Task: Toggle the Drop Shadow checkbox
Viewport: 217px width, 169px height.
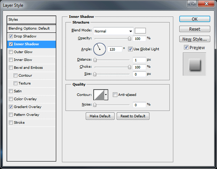Action: coord(11,36)
